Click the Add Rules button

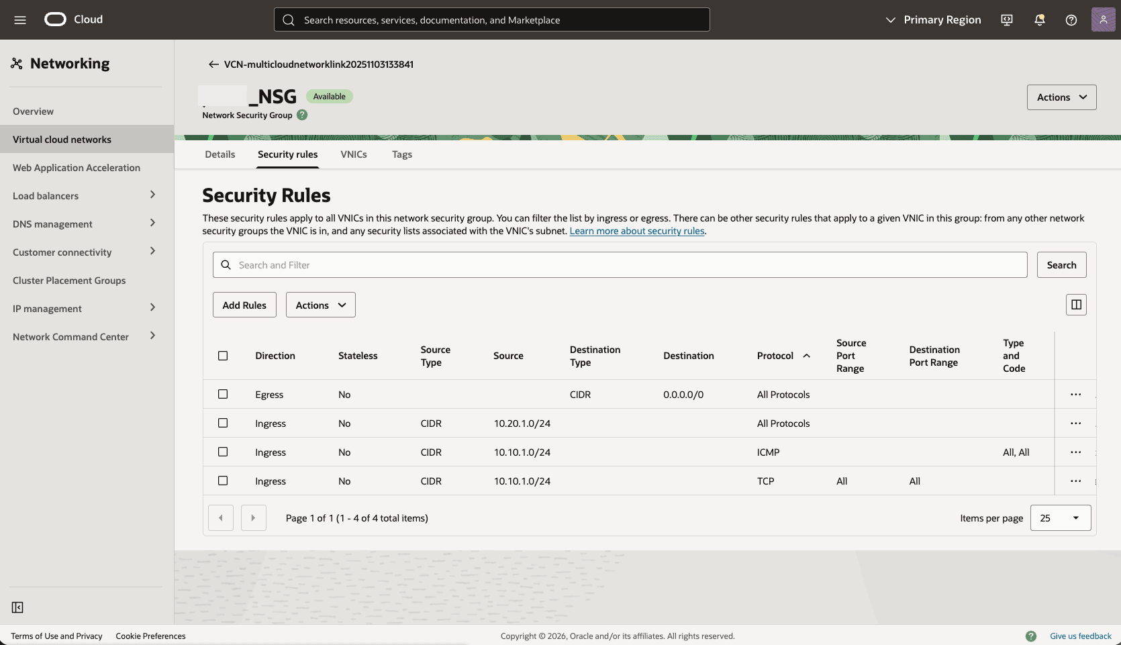pyautogui.click(x=244, y=305)
